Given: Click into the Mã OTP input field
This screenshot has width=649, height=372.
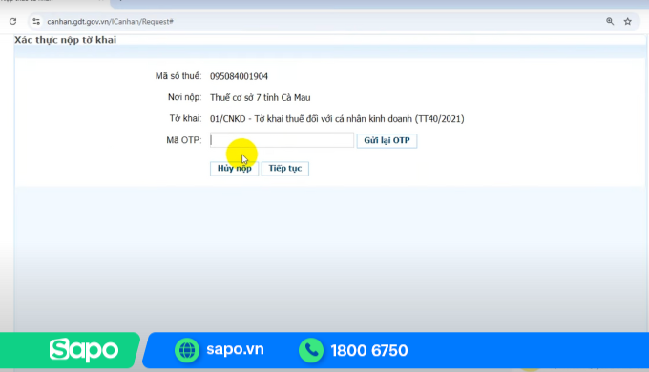Looking at the screenshot, I should (x=282, y=140).
